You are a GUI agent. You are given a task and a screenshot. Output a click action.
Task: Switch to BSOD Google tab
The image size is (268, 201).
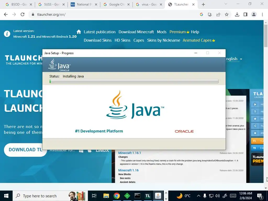tap(19, 5)
